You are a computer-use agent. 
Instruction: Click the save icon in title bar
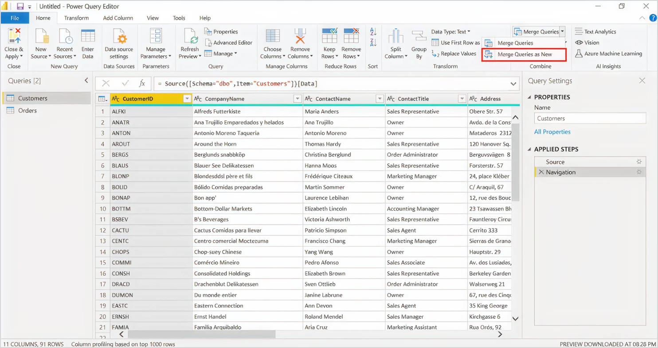click(20, 7)
